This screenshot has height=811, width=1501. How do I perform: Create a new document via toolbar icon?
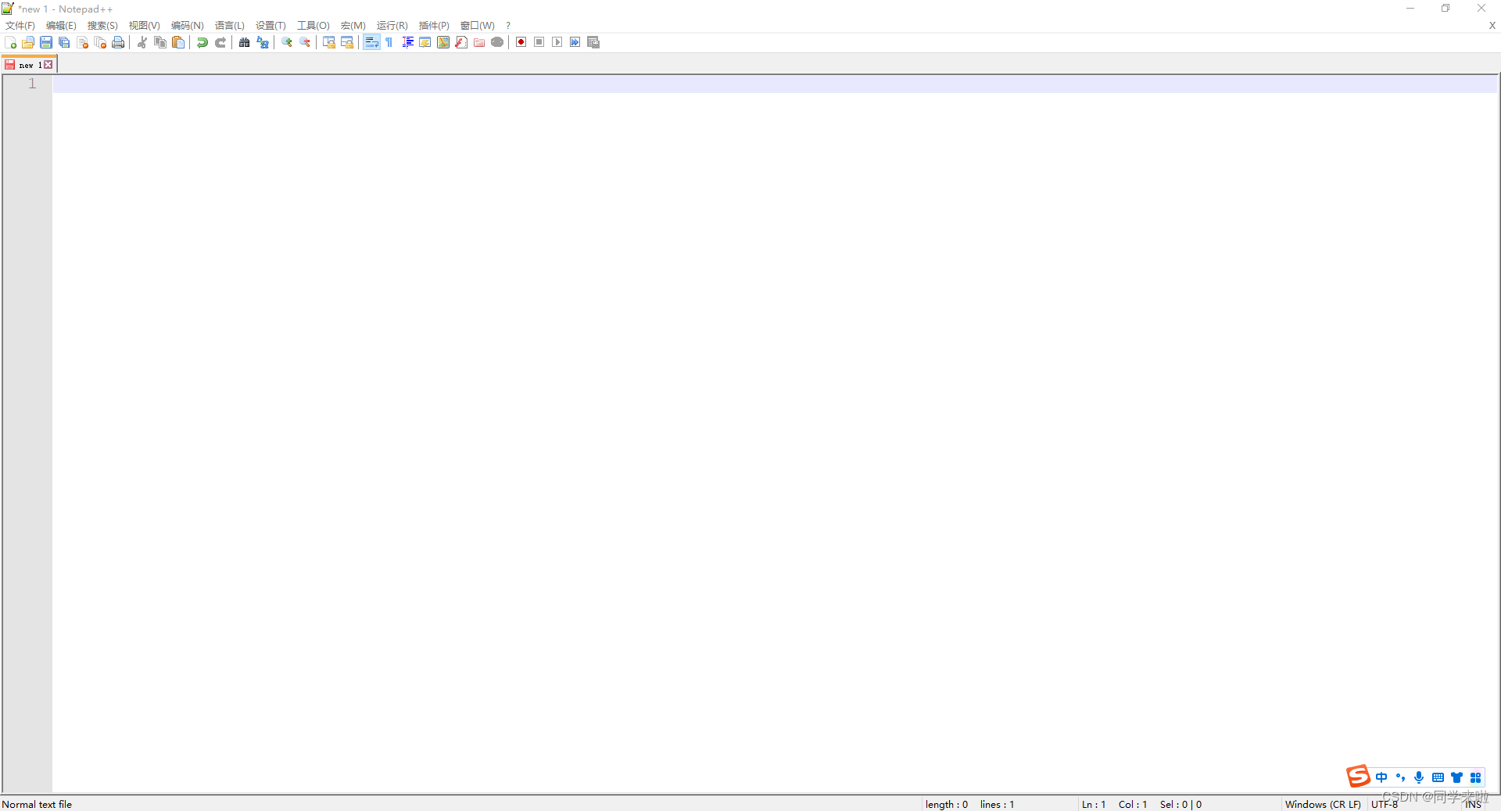coord(10,42)
